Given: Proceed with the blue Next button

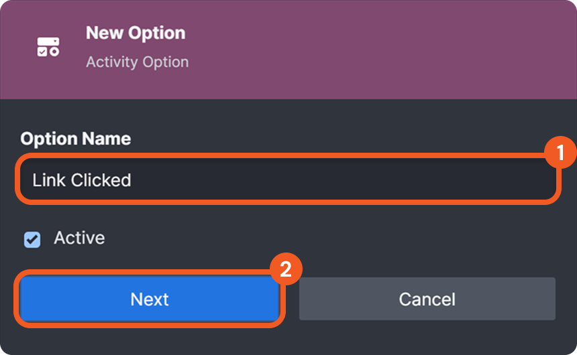Looking at the screenshot, I should pyautogui.click(x=149, y=299).
